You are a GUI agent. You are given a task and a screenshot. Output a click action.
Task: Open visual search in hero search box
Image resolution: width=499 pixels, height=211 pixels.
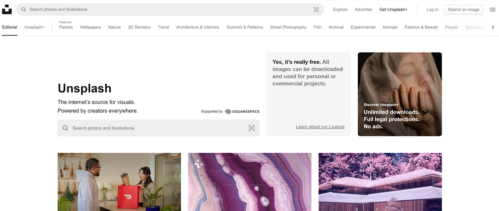point(251,128)
